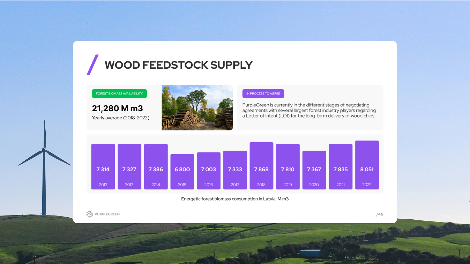Click the Wood Feedstock Supply heading
Screen dimensions: 470x264
(x=179, y=65)
